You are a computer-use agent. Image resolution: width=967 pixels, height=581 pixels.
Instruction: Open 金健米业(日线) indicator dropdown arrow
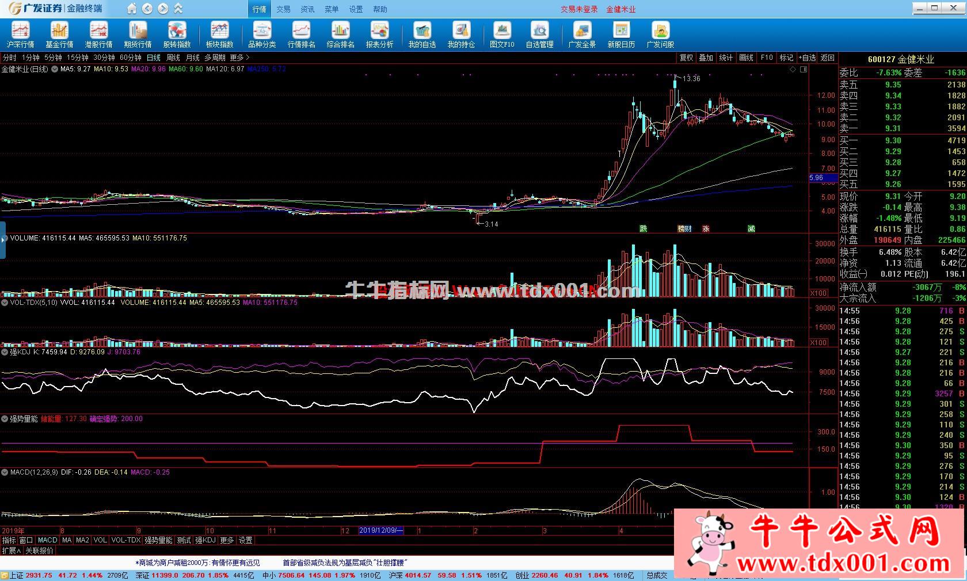tap(55, 69)
